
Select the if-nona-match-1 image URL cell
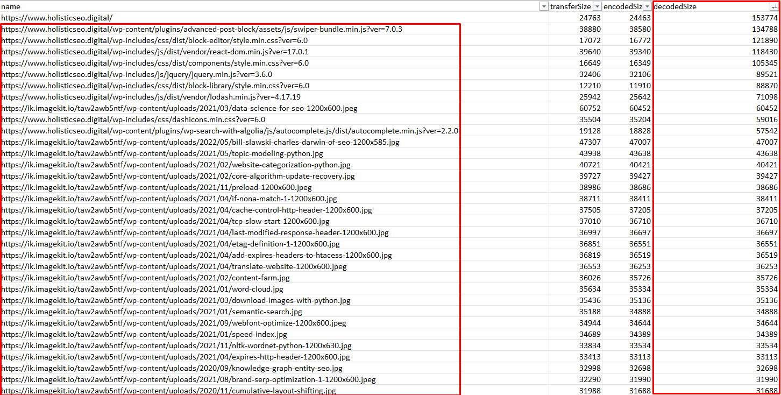point(274,199)
